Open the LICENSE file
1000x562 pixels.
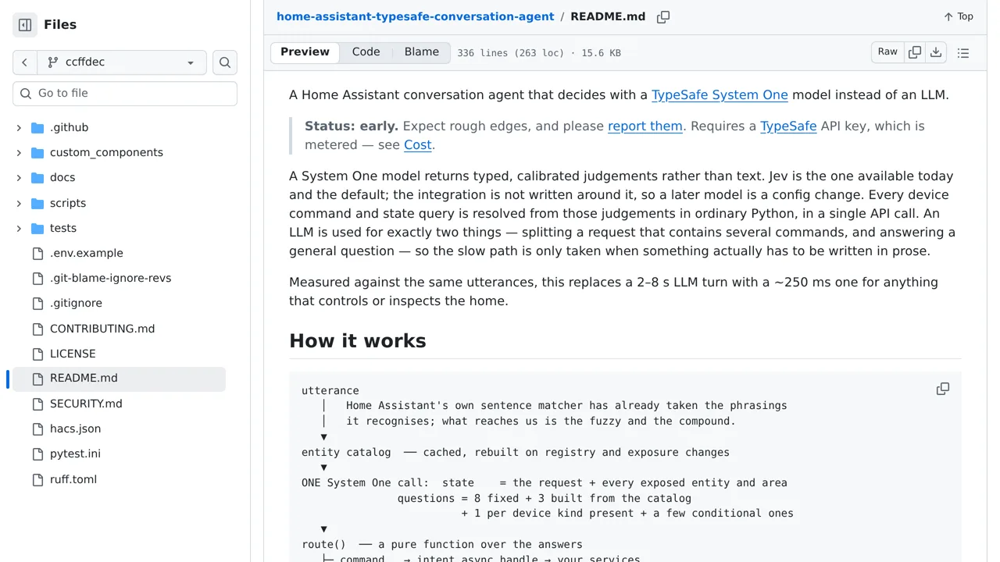[x=73, y=354]
